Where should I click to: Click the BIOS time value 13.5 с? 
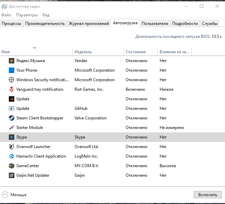point(217,37)
